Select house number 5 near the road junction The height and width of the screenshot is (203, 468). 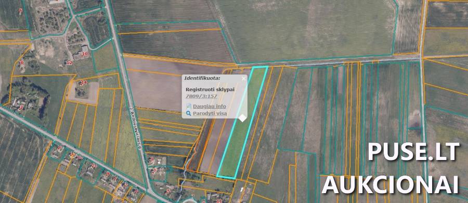(168, 191)
